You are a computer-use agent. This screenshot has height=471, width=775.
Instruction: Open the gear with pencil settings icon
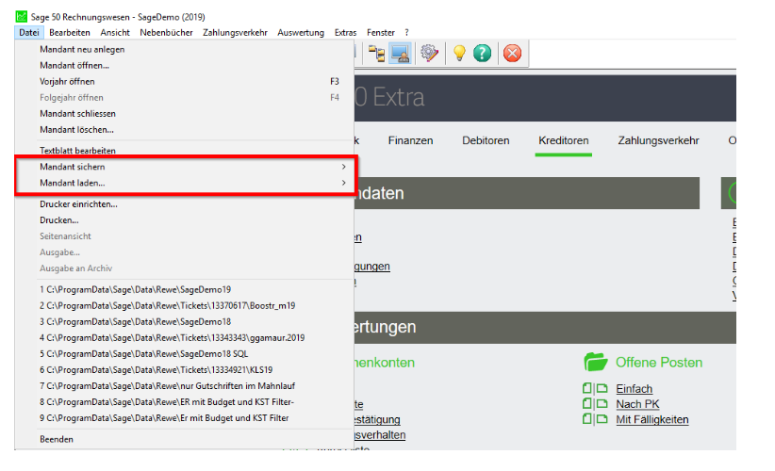[x=429, y=54]
